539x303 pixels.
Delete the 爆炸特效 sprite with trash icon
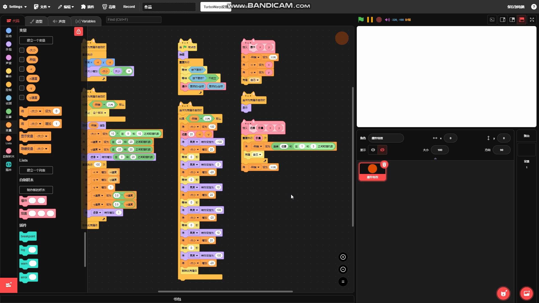[384, 165]
